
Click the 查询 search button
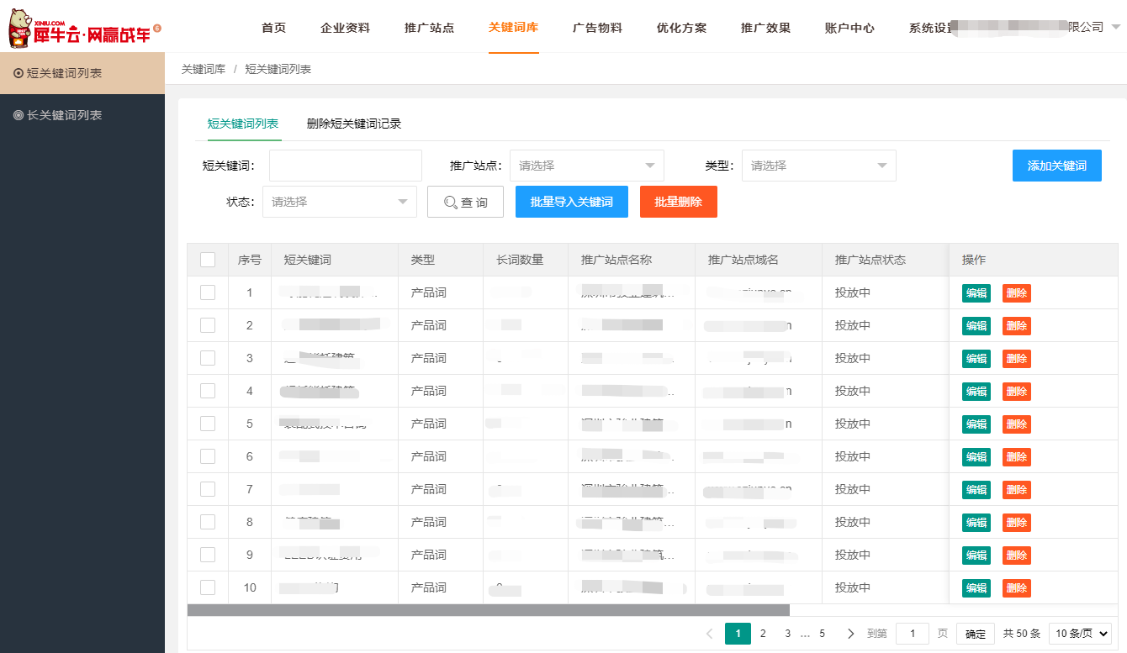(465, 202)
